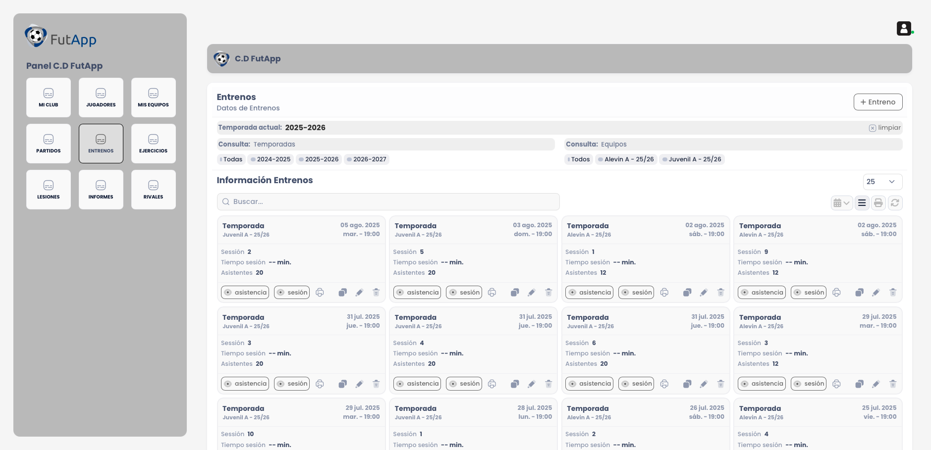The width and height of the screenshot is (931, 450).
Task: Show sesión for Juvenil A Sesión 6
Action: 636,384
